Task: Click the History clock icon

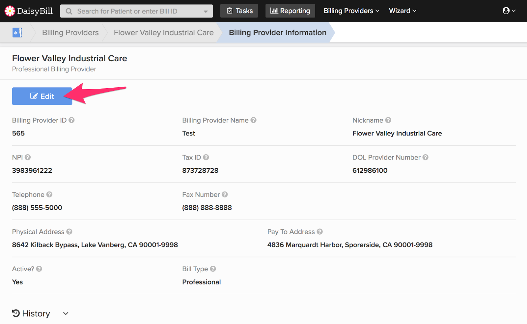Action: click(x=15, y=313)
